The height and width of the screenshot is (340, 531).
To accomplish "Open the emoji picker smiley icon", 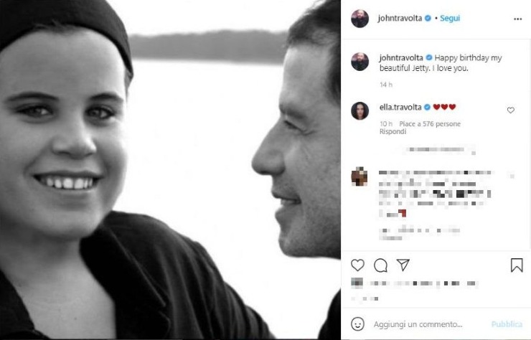I will coord(357,324).
